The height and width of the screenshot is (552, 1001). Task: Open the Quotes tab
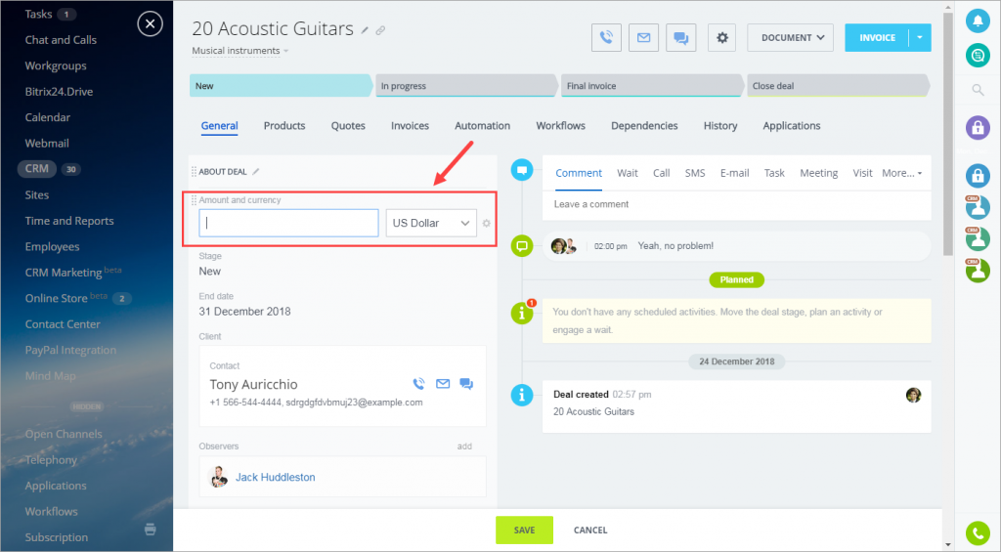pos(348,126)
